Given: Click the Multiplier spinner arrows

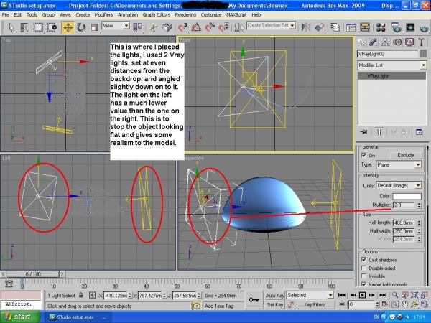Looking at the screenshot, I should (419, 205).
